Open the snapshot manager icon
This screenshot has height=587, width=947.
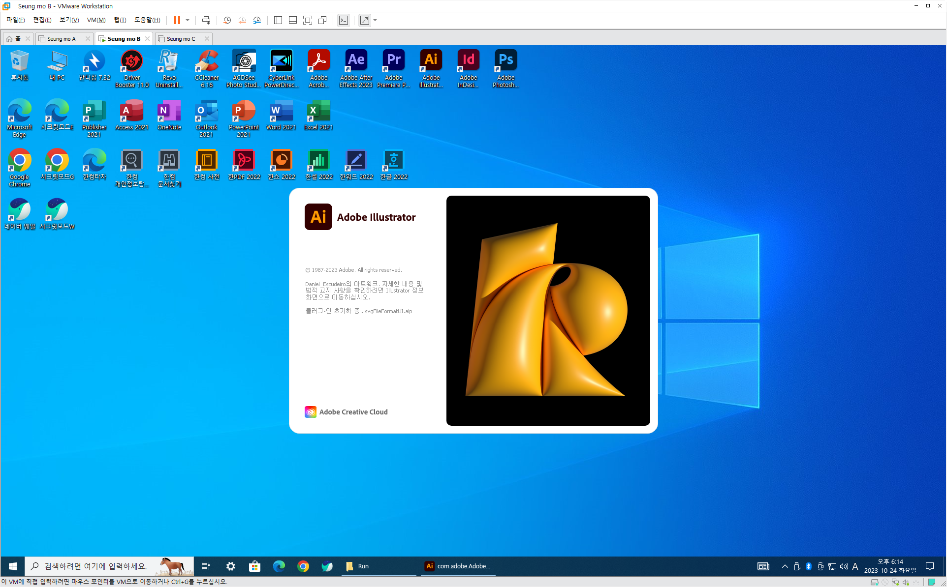[x=257, y=20]
